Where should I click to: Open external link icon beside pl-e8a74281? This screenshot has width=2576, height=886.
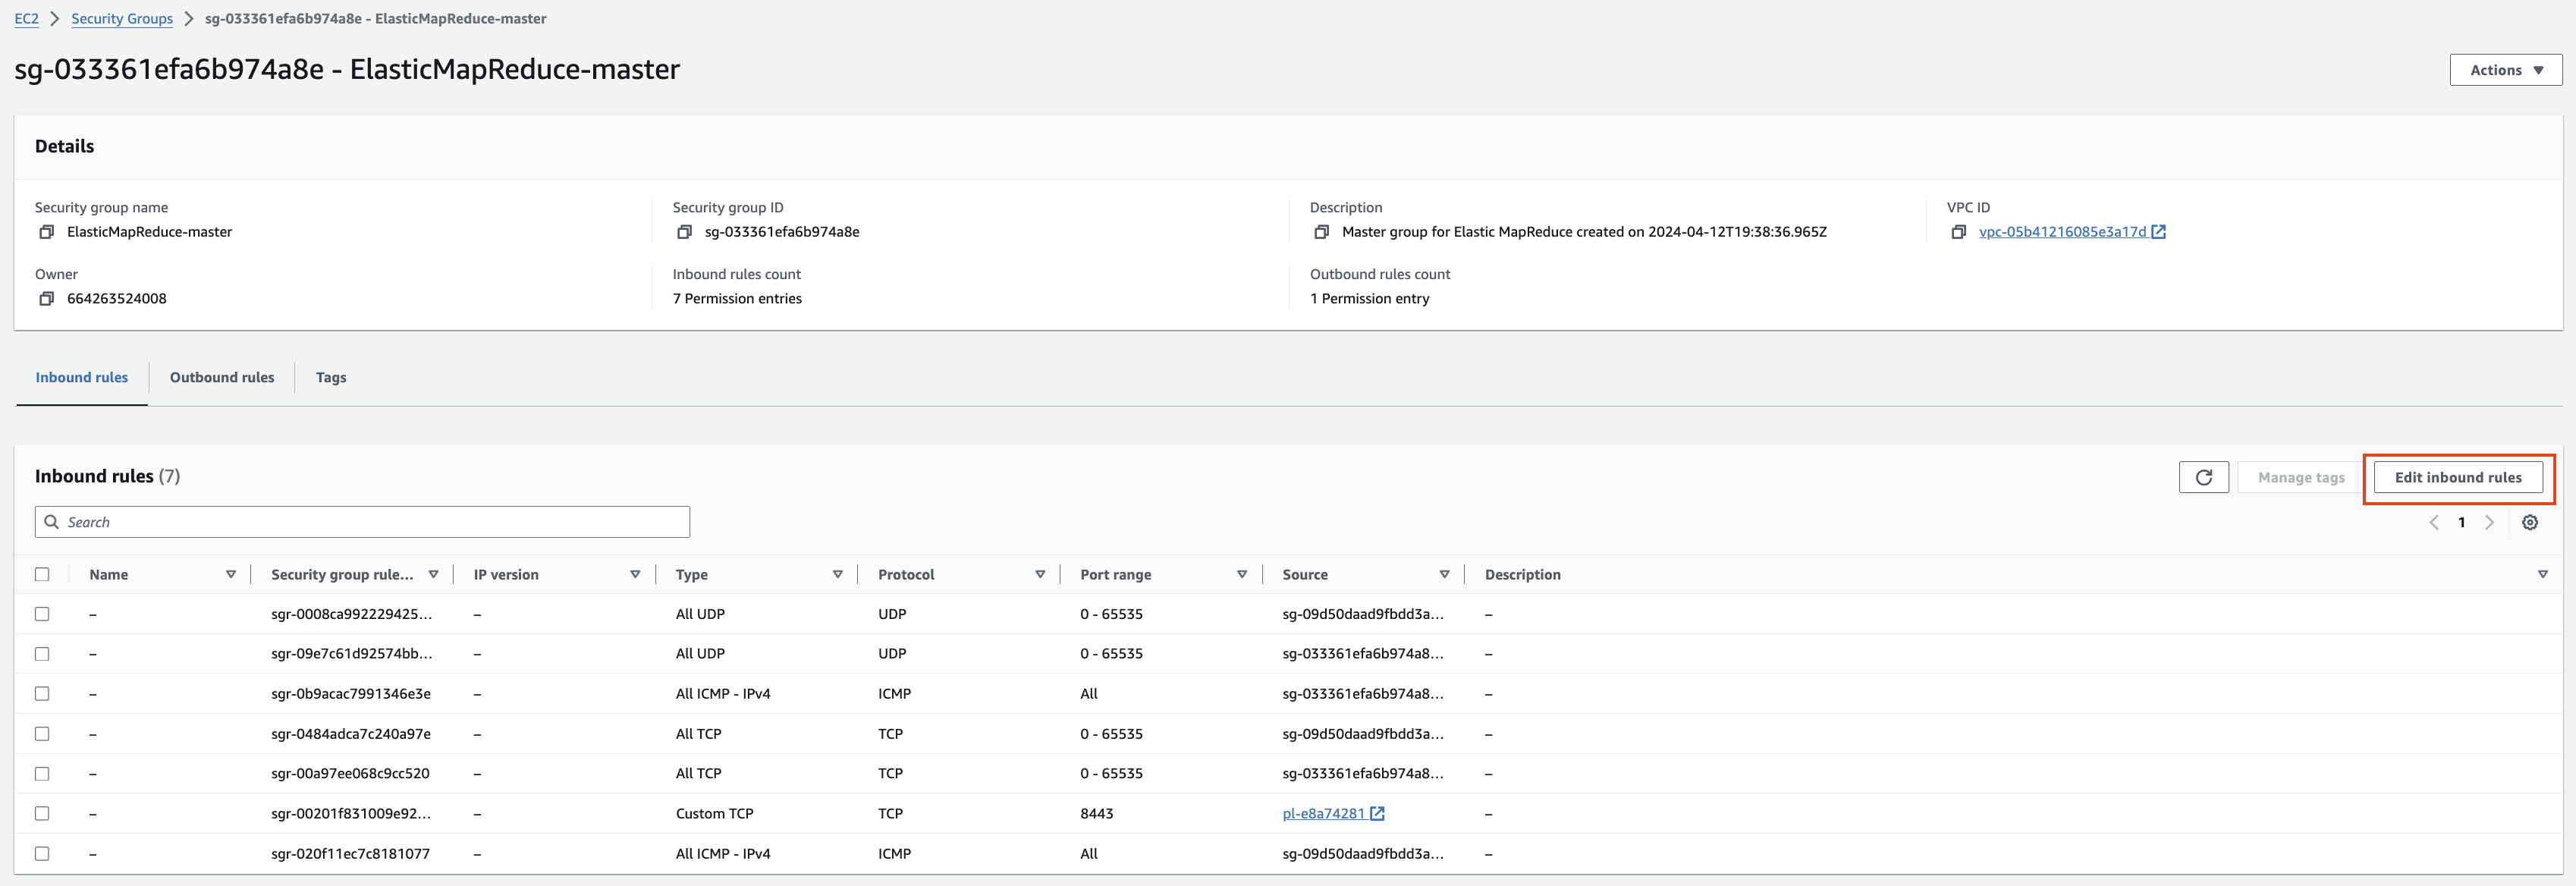(1377, 814)
